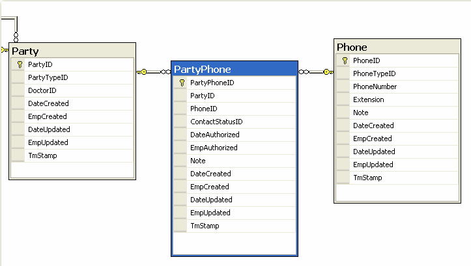
Task: Select the Extension column in Phone table
Action: (368, 100)
